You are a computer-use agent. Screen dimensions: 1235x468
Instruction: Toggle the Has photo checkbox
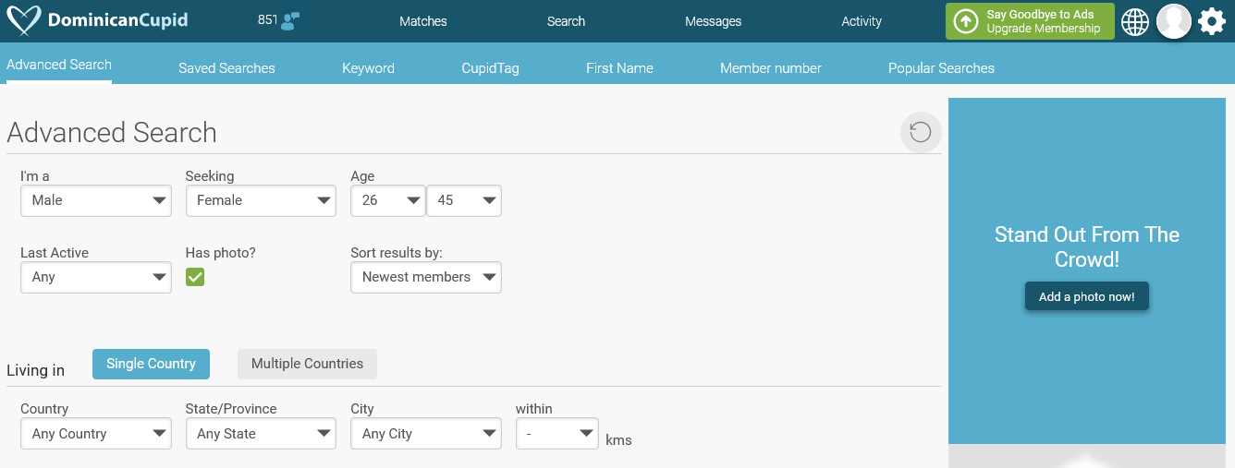coord(195,277)
